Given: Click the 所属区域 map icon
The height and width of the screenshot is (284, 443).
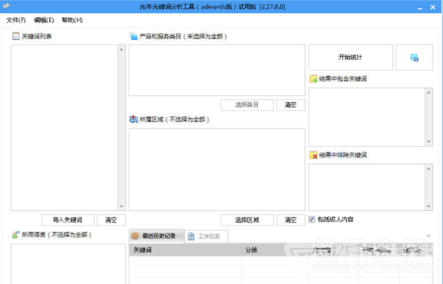Looking at the screenshot, I should pyautogui.click(x=134, y=119).
